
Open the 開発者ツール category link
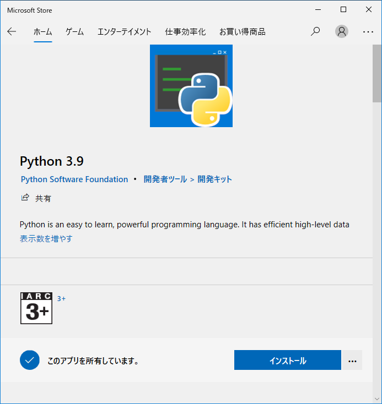[x=165, y=179]
